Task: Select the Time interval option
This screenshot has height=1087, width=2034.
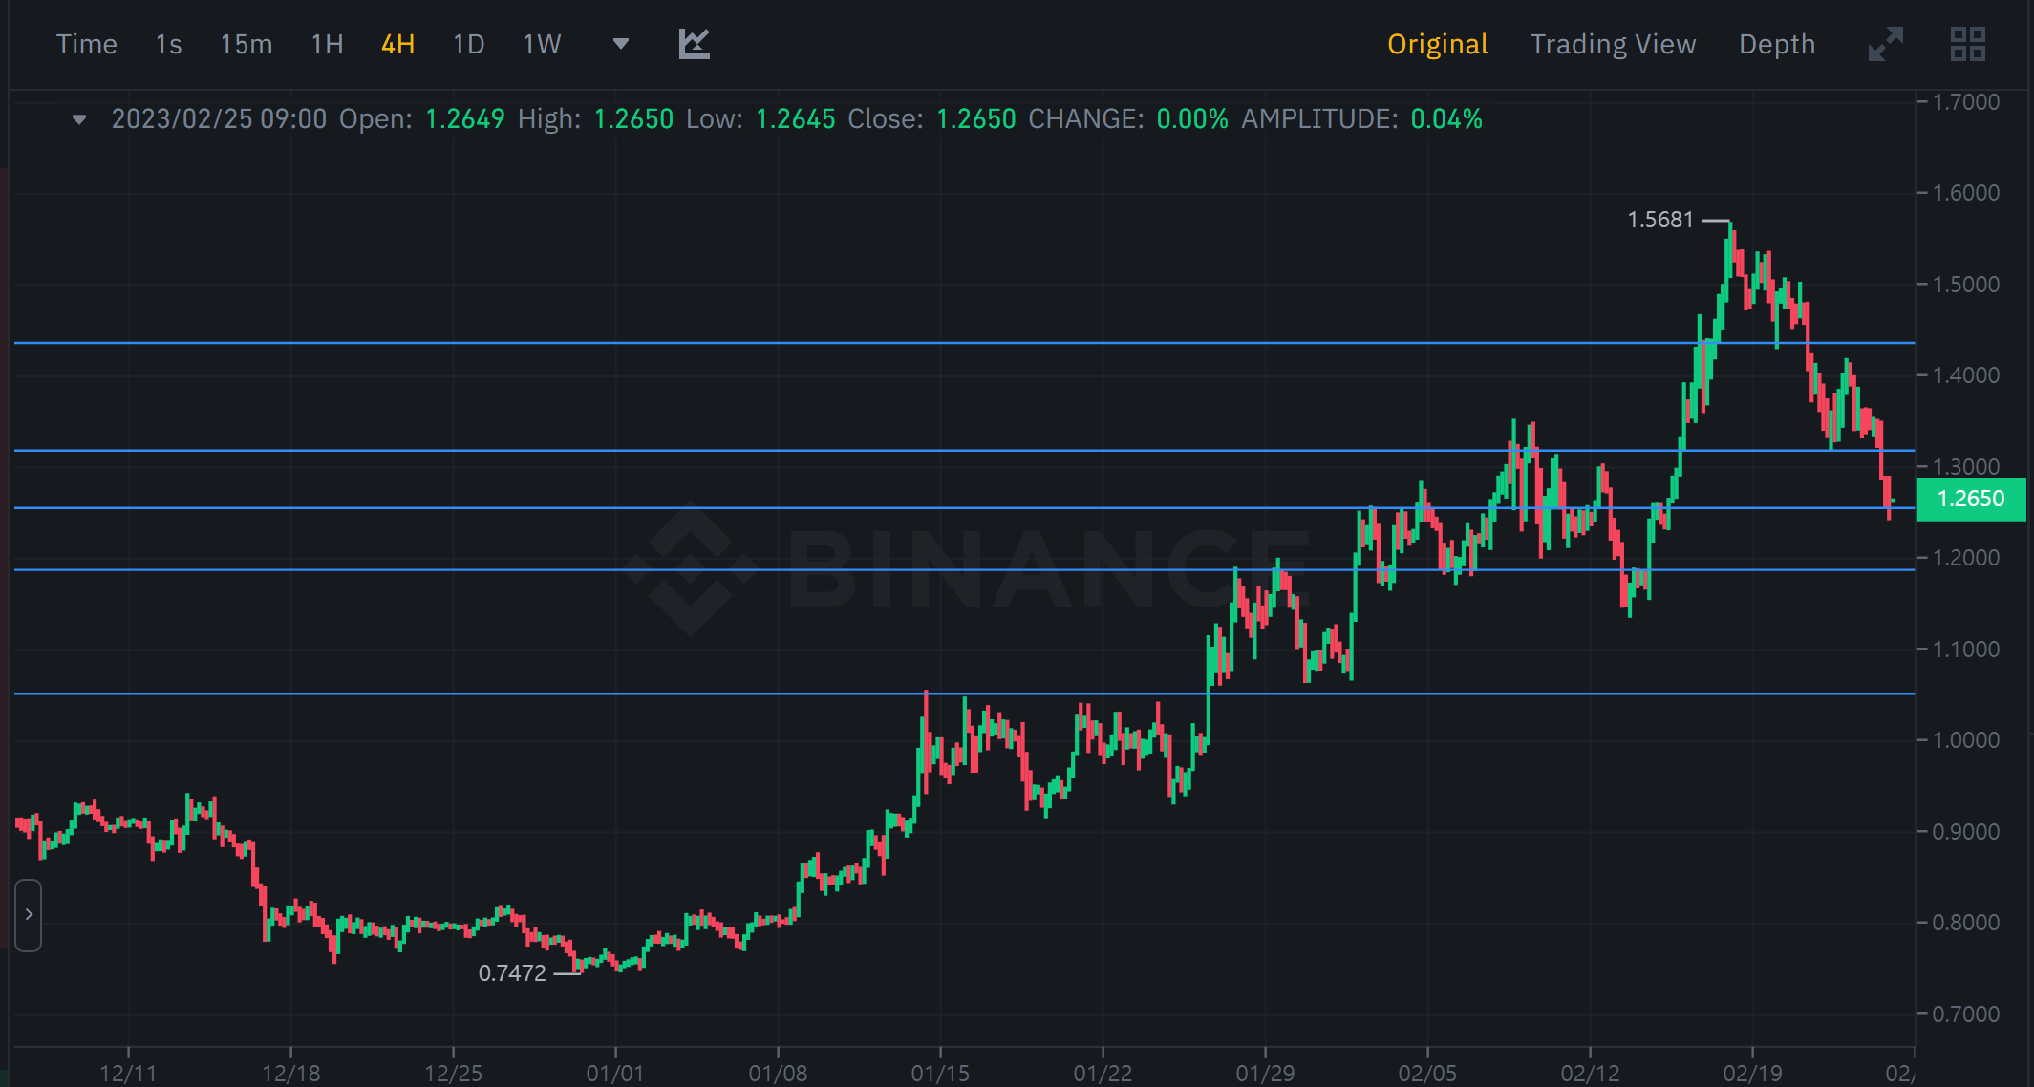Action: [86, 44]
